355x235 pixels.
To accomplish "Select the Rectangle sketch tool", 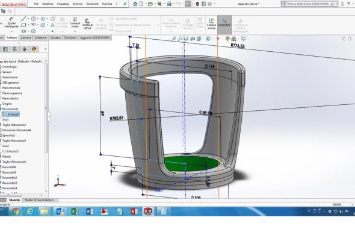I will [x=23, y=25].
